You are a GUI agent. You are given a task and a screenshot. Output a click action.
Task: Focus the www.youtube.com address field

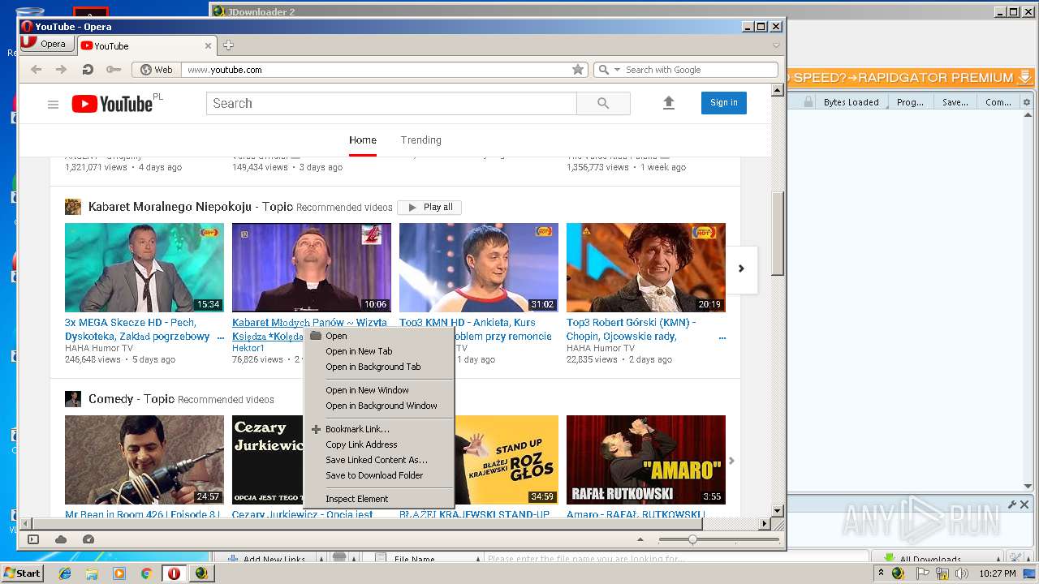[375, 70]
